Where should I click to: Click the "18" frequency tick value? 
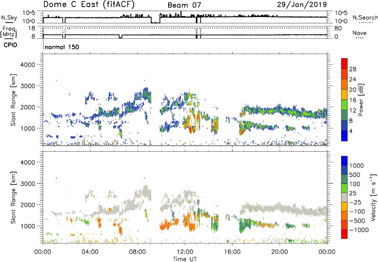pos(32,28)
